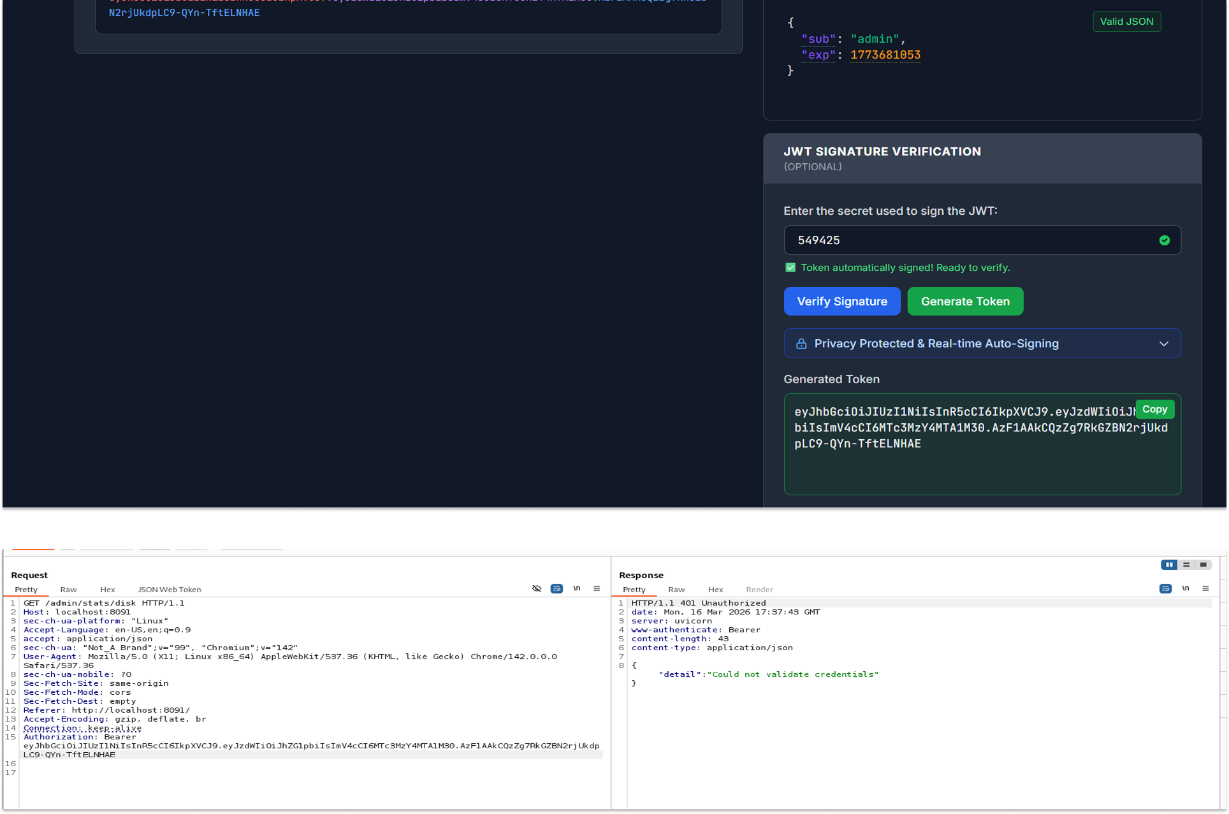
Task: Show \n line-ending characters in the Request
Action: 577,588
